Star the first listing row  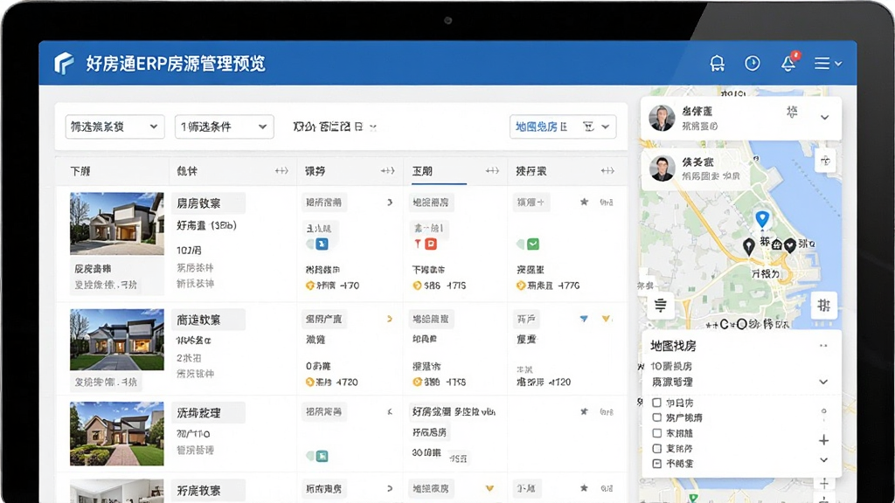click(584, 202)
